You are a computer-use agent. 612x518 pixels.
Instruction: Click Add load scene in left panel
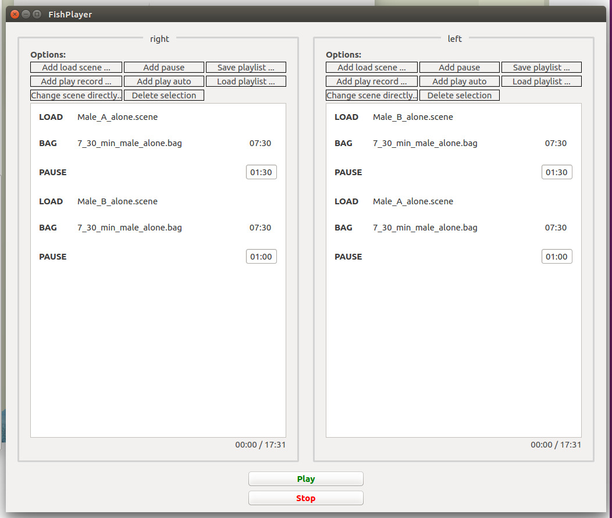pos(372,67)
